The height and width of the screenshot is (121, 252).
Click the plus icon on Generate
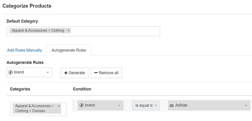66,73
